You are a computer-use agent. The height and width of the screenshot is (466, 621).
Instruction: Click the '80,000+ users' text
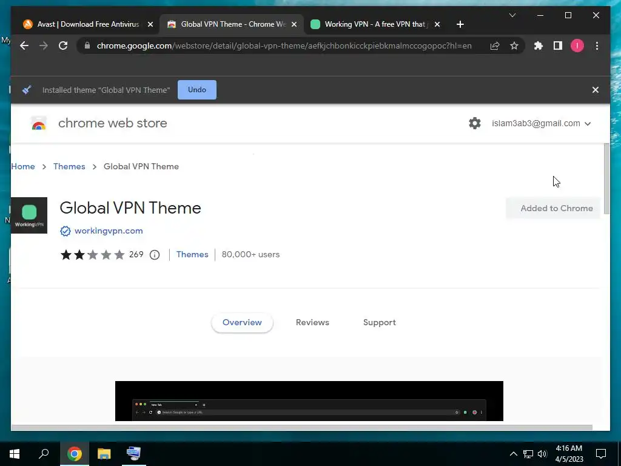250,254
